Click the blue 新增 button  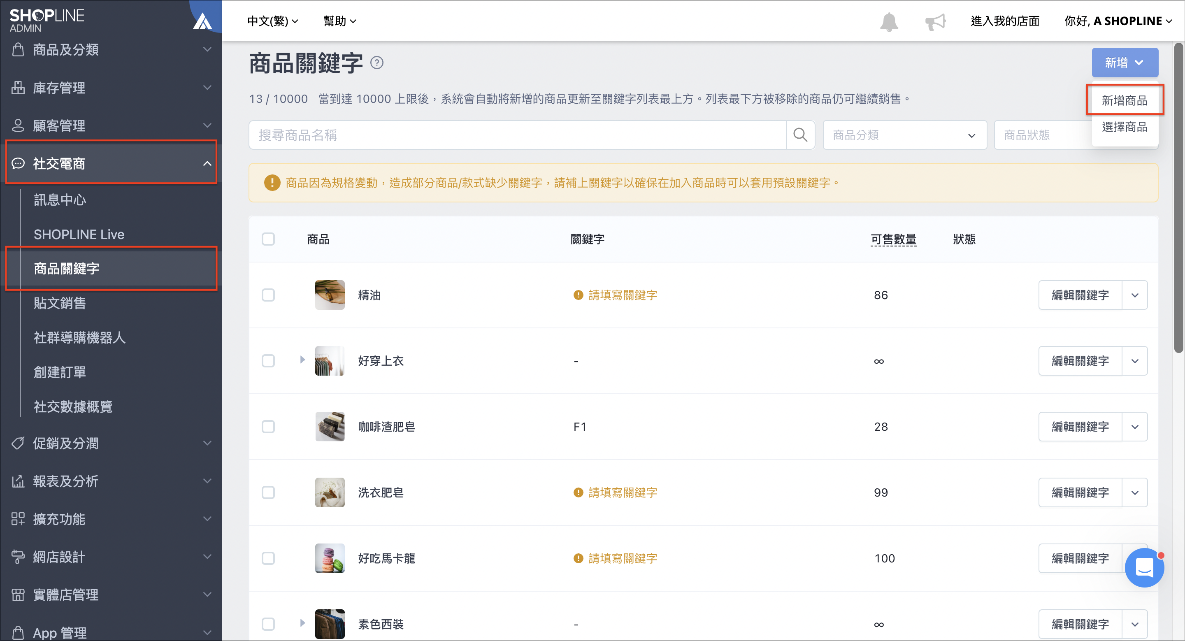[x=1125, y=63]
